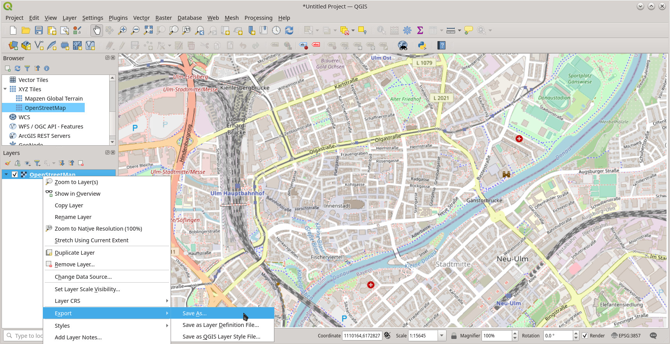Open Temporal Controller clock icon
Image resolution: width=670 pixels, height=344 pixels.
tap(276, 30)
